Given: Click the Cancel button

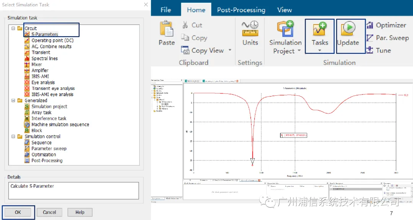Looking at the screenshot, I should [49, 212].
